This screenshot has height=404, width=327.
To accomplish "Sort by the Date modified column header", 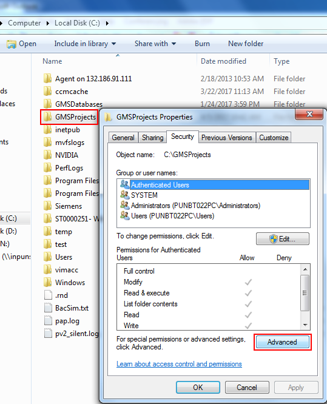I will coord(223,61).
